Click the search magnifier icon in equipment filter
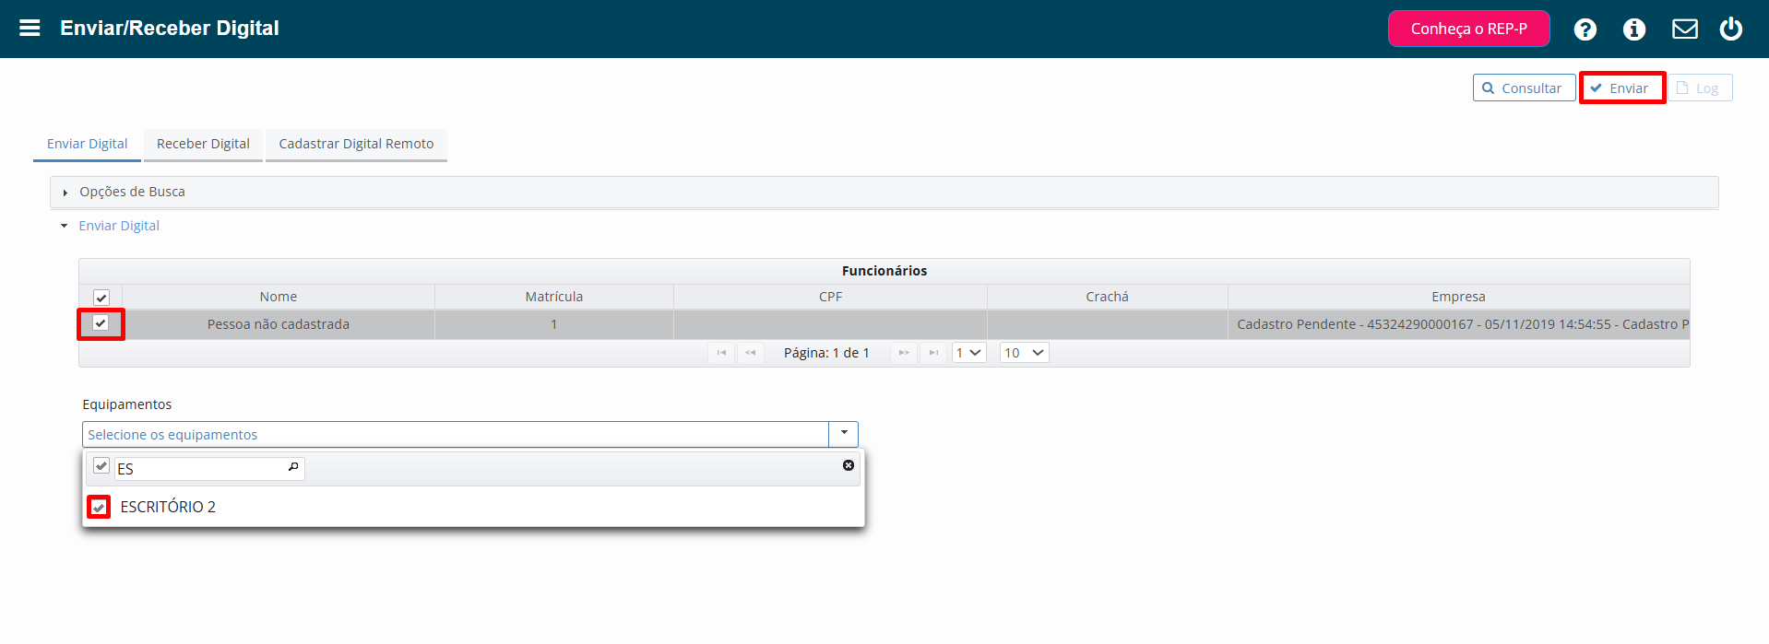This screenshot has height=644, width=1769. pyautogui.click(x=293, y=467)
